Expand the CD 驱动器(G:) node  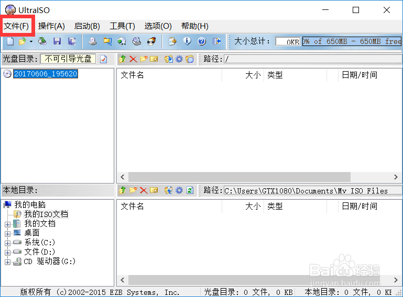tap(8, 262)
